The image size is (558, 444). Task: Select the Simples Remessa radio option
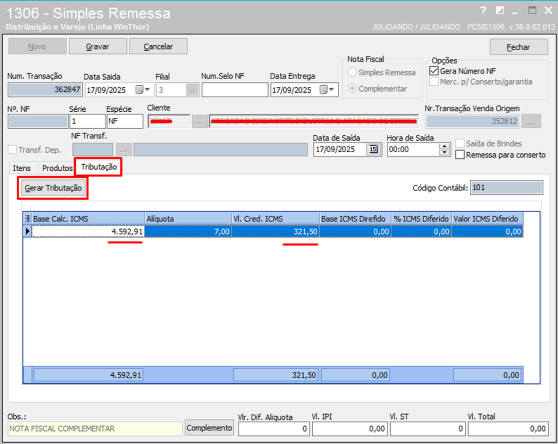point(353,73)
